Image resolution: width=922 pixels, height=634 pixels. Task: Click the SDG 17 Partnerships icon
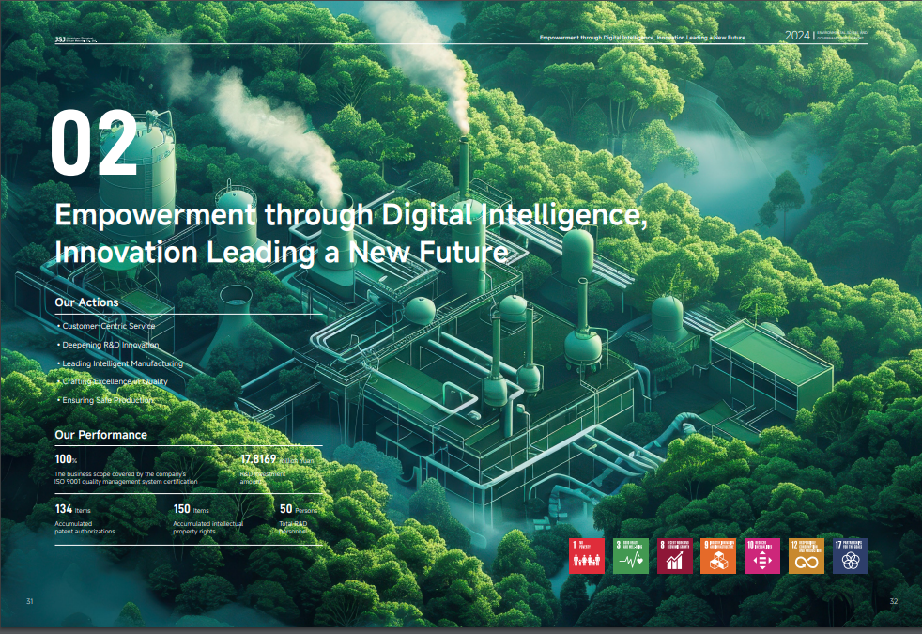pyautogui.click(x=850, y=556)
